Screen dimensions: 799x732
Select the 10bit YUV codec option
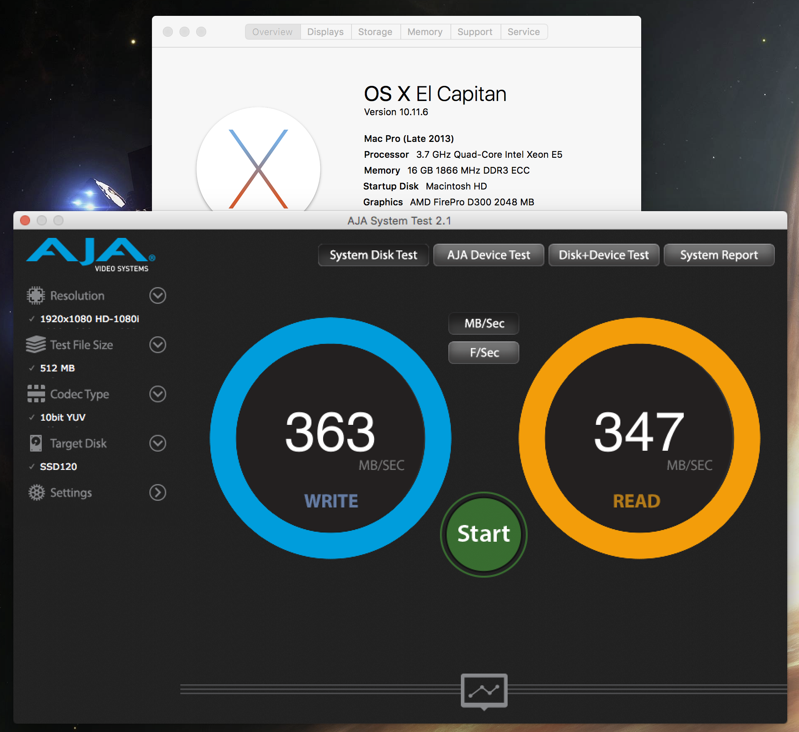pyautogui.click(x=63, y=417)
